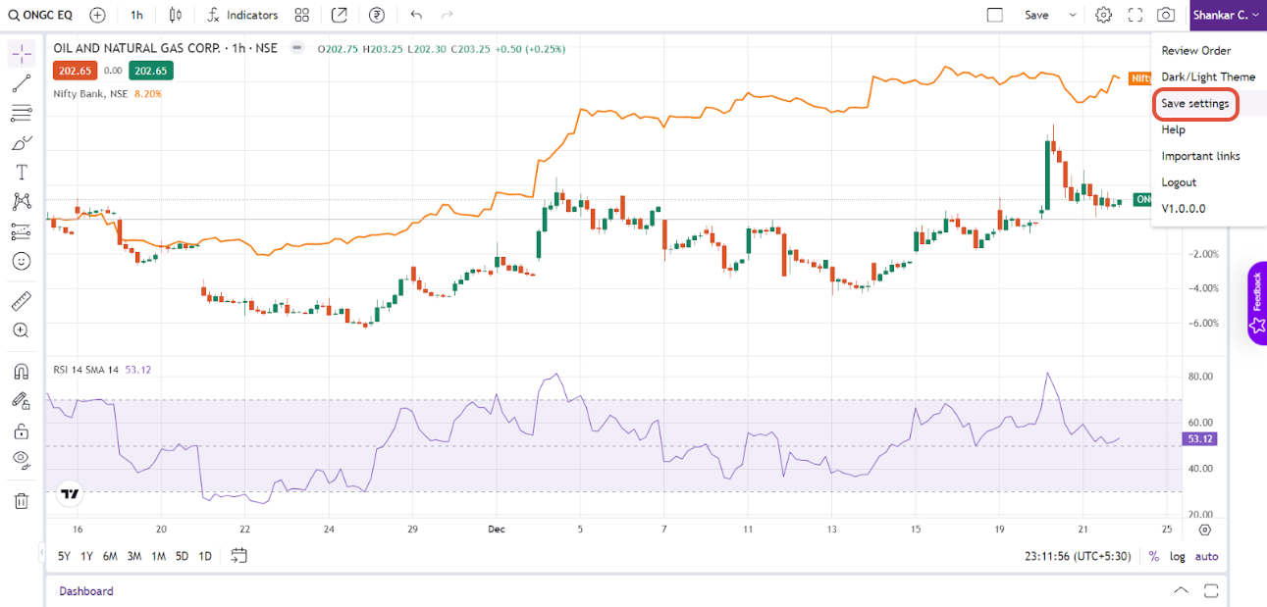Open the indicator templates grid icon
Screen dimensions: 1267x607
coord(301,15)
